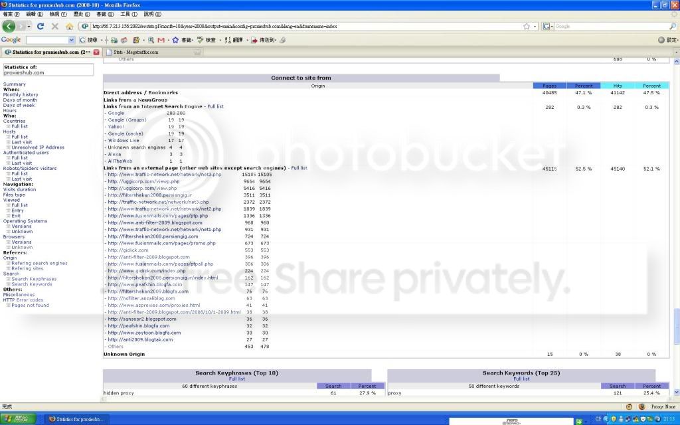The image size is (680, 425).
Task: Click the Google Toolbar search button
Action: (x=88, y=40)
